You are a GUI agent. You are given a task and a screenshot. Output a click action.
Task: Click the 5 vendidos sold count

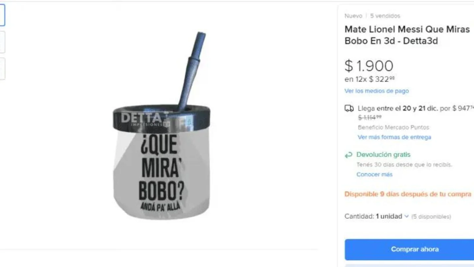pyautogui.click(x=385, y=16)
